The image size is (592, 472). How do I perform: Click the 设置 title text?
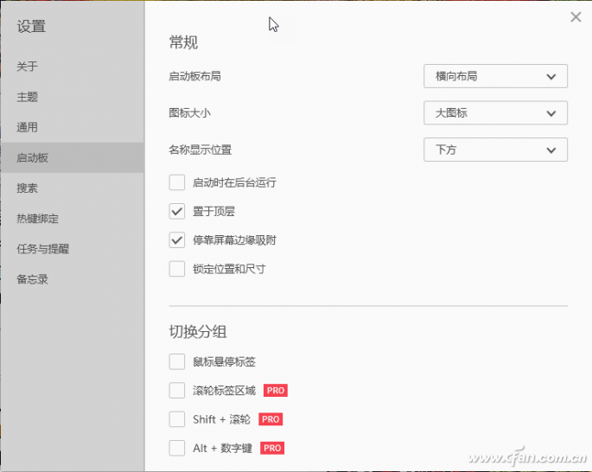[x=31, y=27]
